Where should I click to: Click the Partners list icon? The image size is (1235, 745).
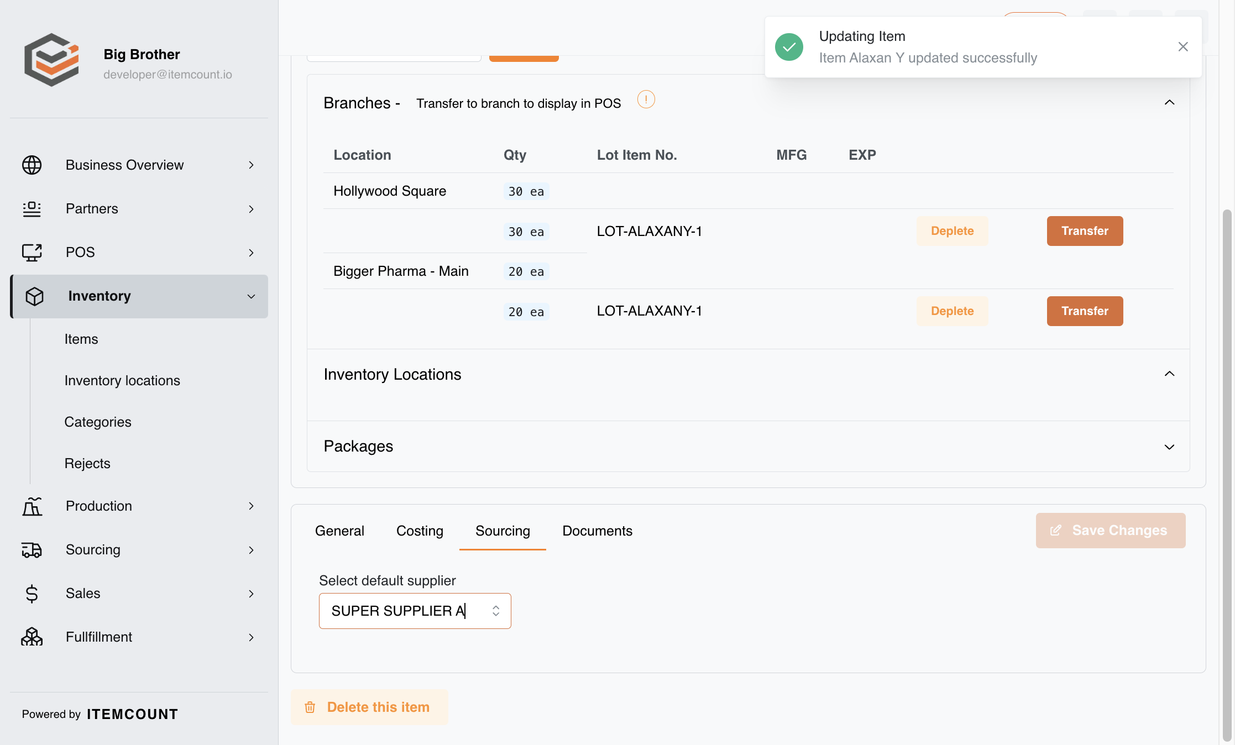[32, 209]
